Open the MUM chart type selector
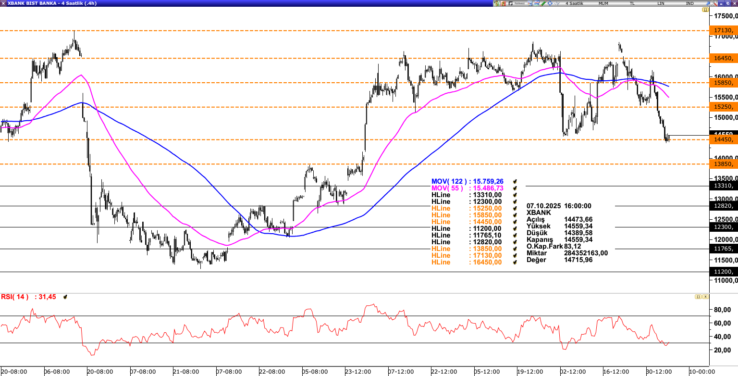 click(x=603, y=3)
